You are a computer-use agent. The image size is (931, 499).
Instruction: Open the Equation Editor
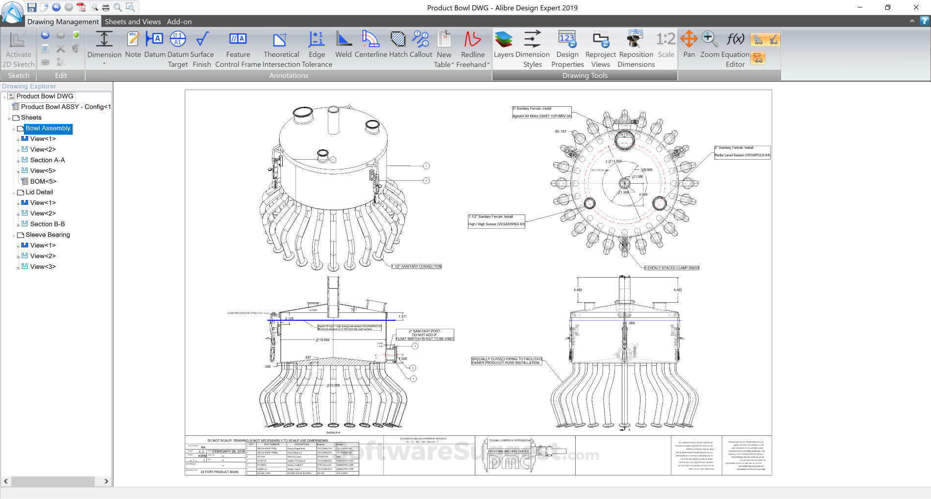(x=735, y=47)
